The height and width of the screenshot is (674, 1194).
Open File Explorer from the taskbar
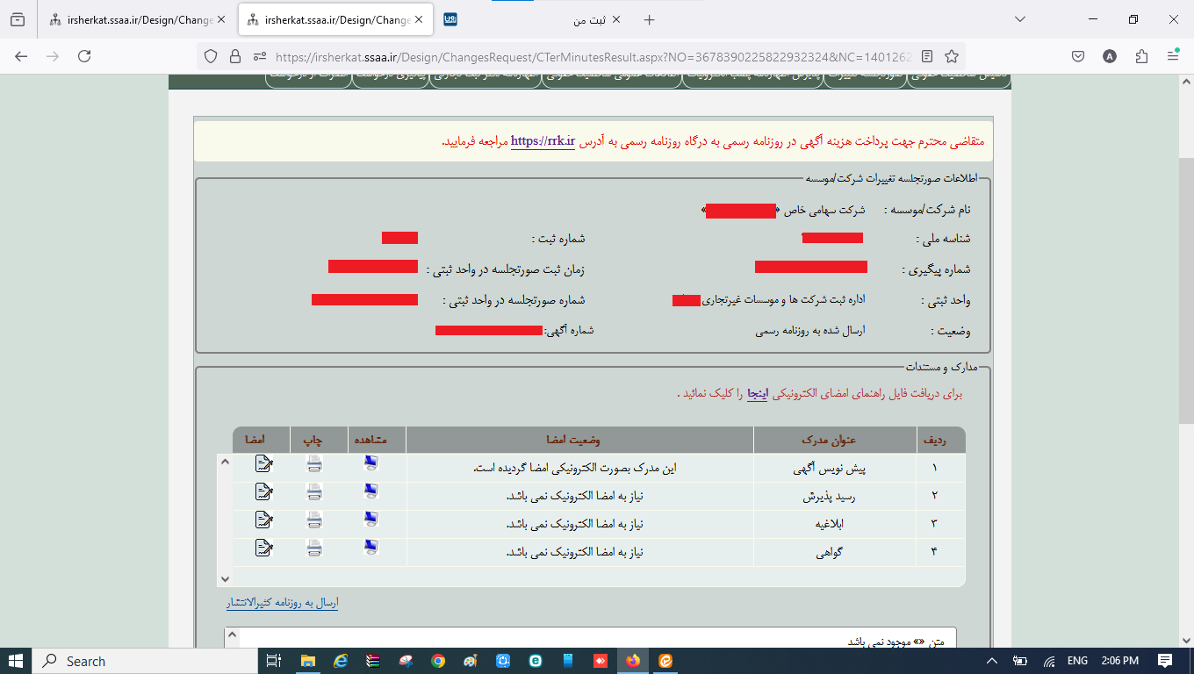[x=307, y=661]
